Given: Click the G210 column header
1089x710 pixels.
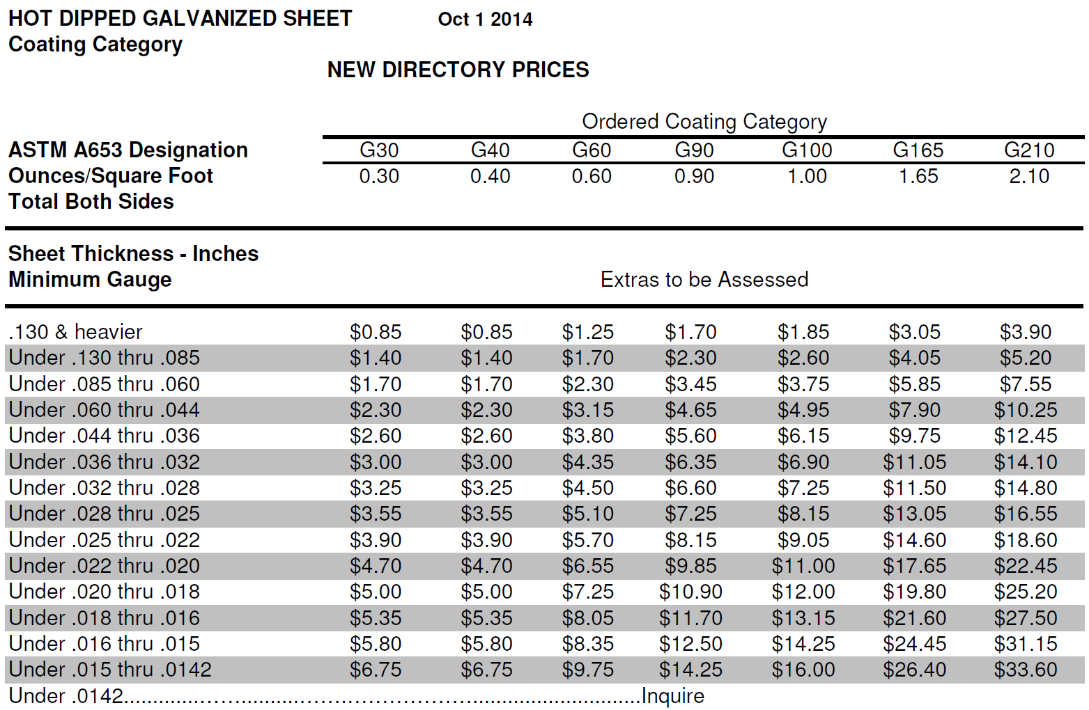Looking at the screenshot, I should click(x=1028, y=150).
